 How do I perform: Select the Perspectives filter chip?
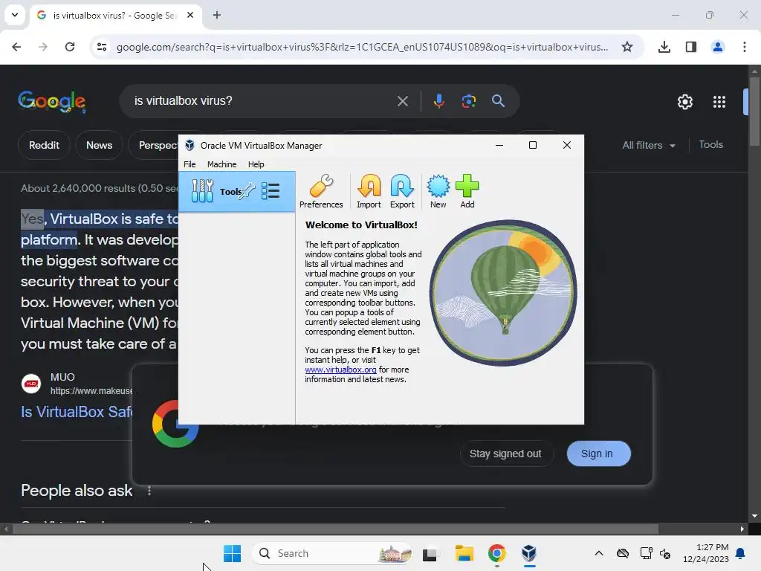coord(155,145)
